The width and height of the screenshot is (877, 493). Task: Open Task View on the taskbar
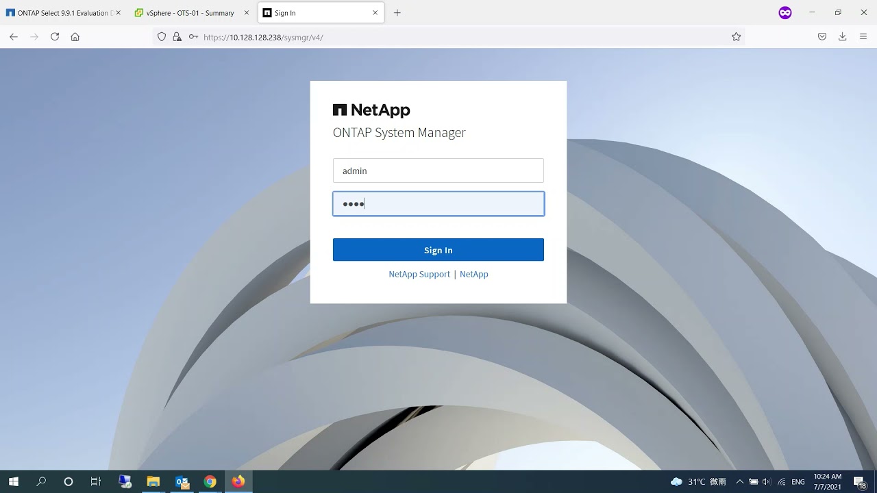(x=96, y=482)
